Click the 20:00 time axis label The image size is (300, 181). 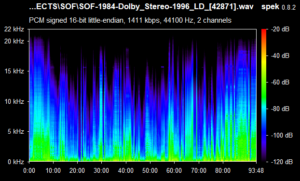click(x=77, y=170)
